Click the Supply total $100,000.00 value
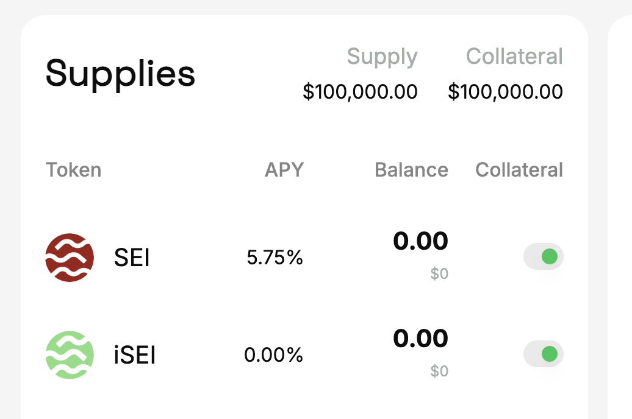632x419 pixels. 360,92
